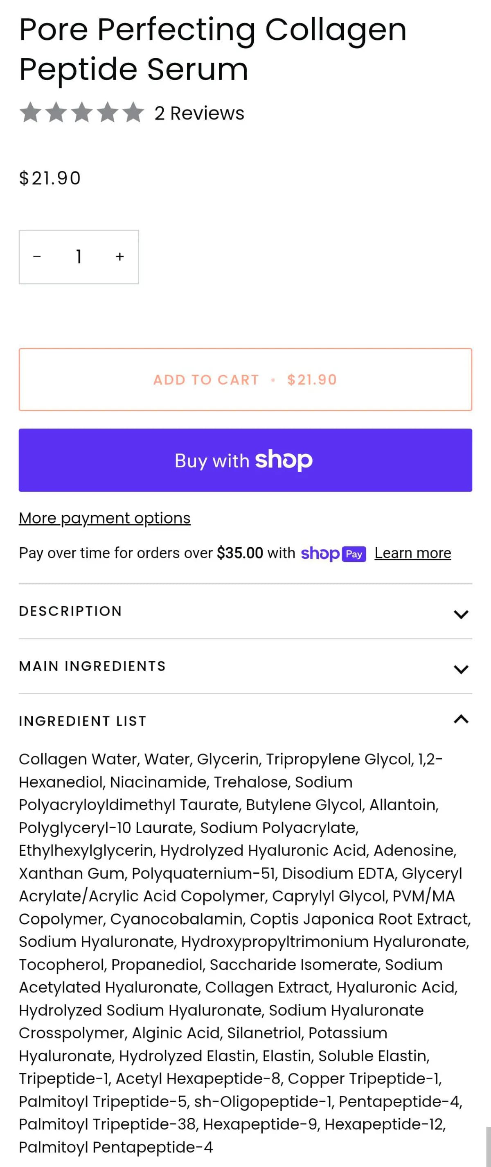491x1167 pixels.
Task: Click the first rating star
Action: [30, 112]
